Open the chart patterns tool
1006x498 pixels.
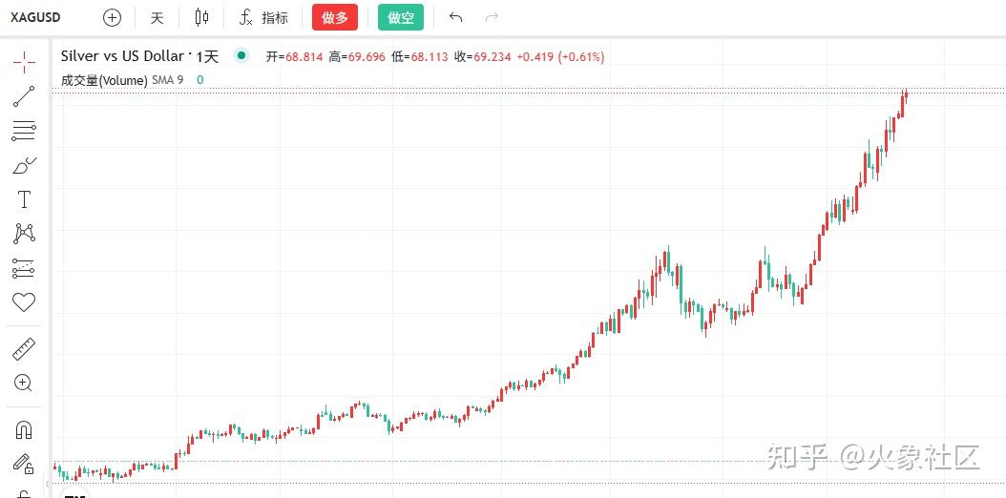[x=24, y=234]
